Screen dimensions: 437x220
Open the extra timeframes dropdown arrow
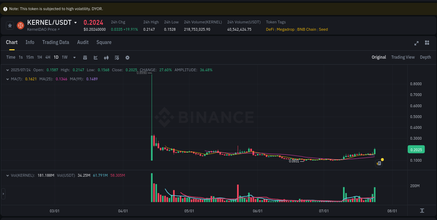pos(74,57)
